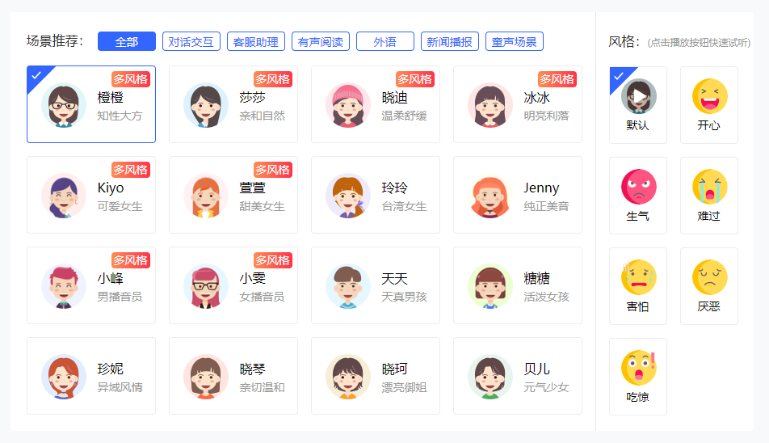Switch to 客服助理 scene filter
Viewport: 769px width, 443px height.
(x=256, y=42)
